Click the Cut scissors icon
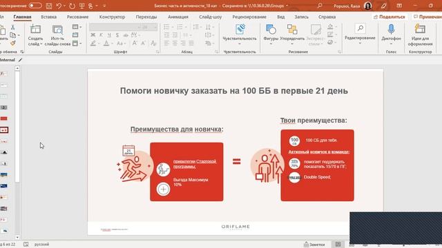 (x=12, y=28)
